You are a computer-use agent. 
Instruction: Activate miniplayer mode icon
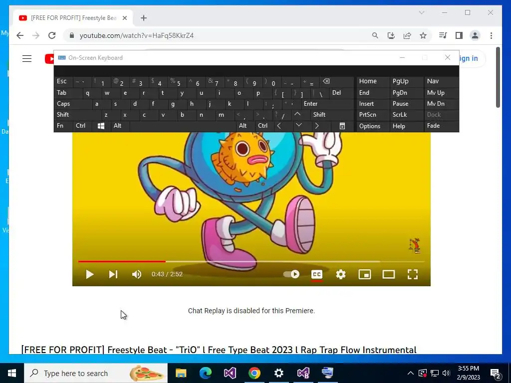[x=365, y=274]
